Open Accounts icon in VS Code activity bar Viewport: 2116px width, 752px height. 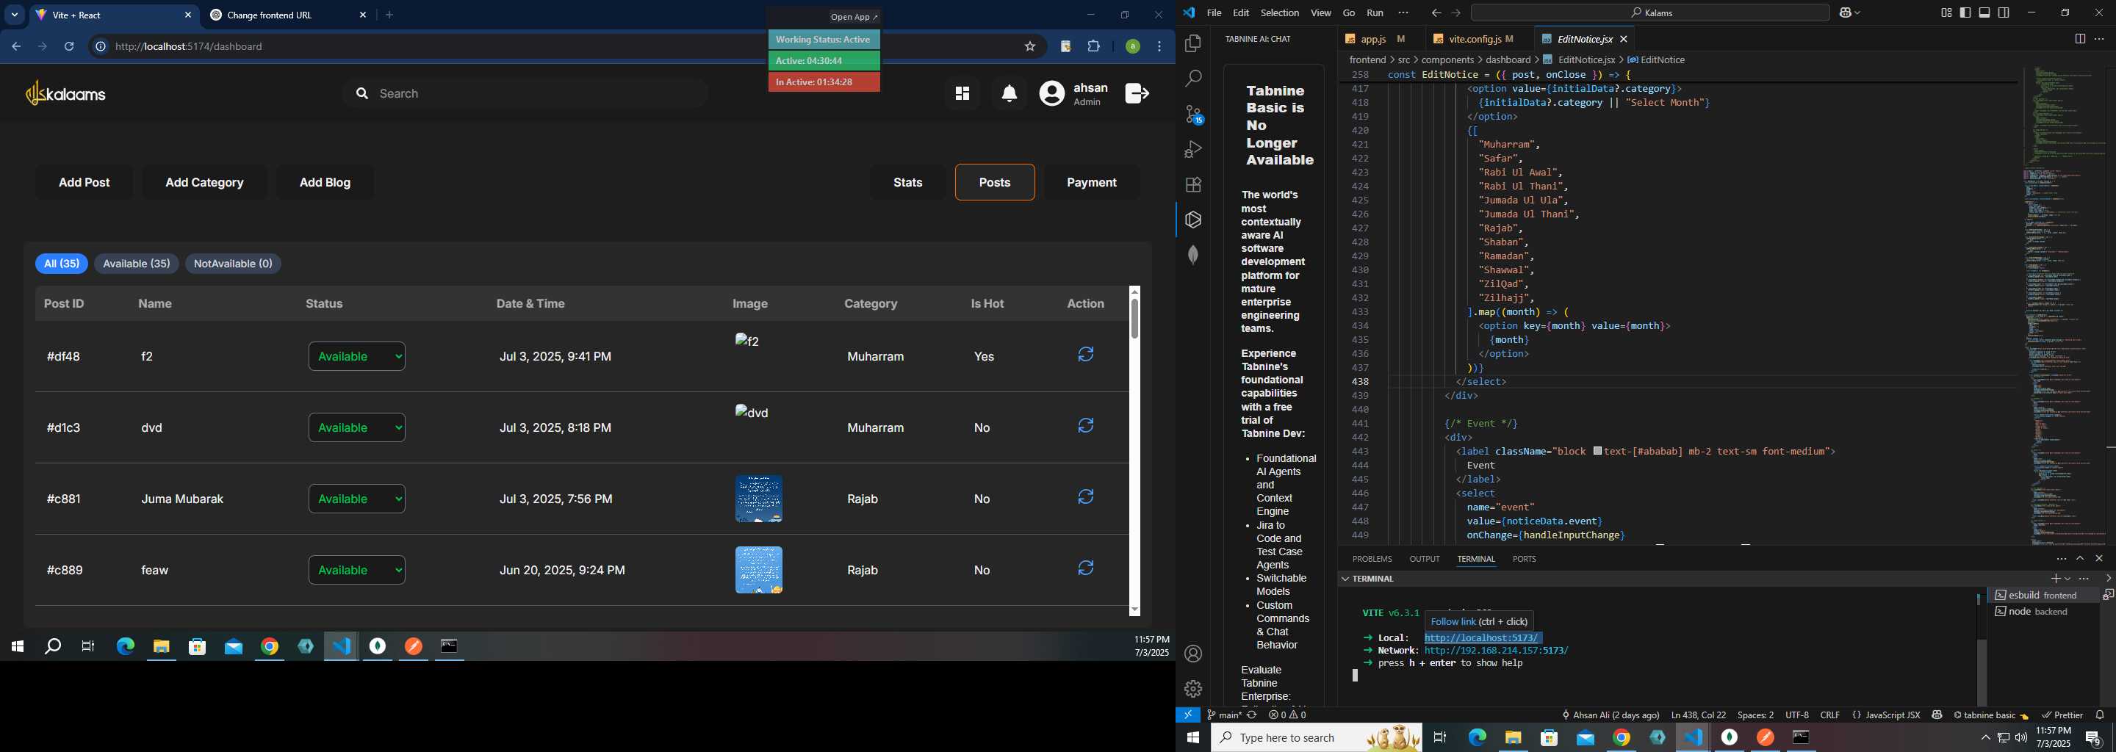[1192, 654]
